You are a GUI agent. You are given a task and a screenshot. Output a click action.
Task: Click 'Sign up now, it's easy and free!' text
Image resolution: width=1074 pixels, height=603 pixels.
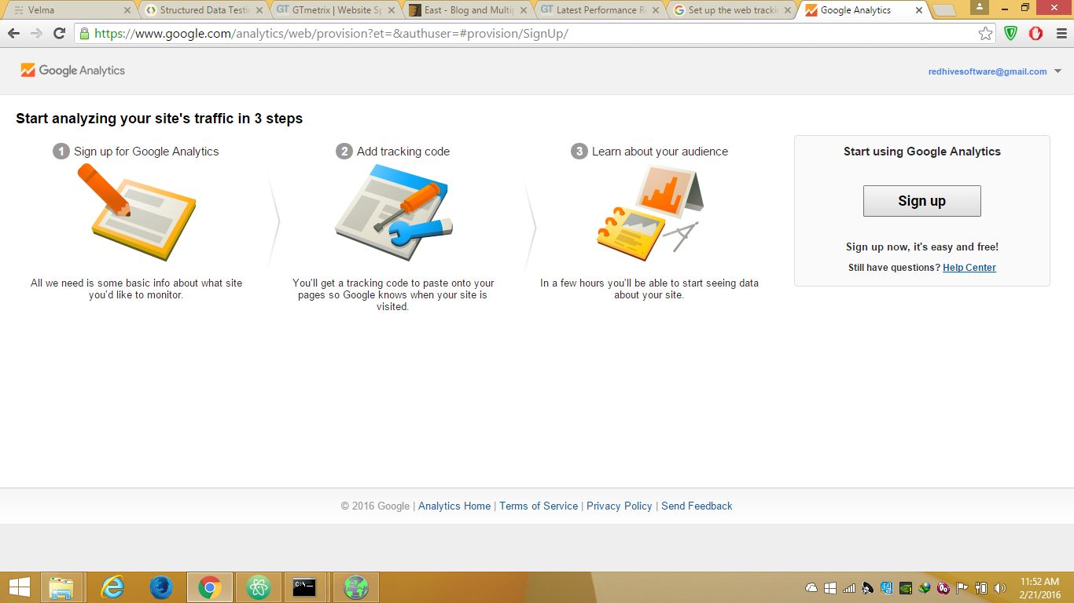click(922, 247)
